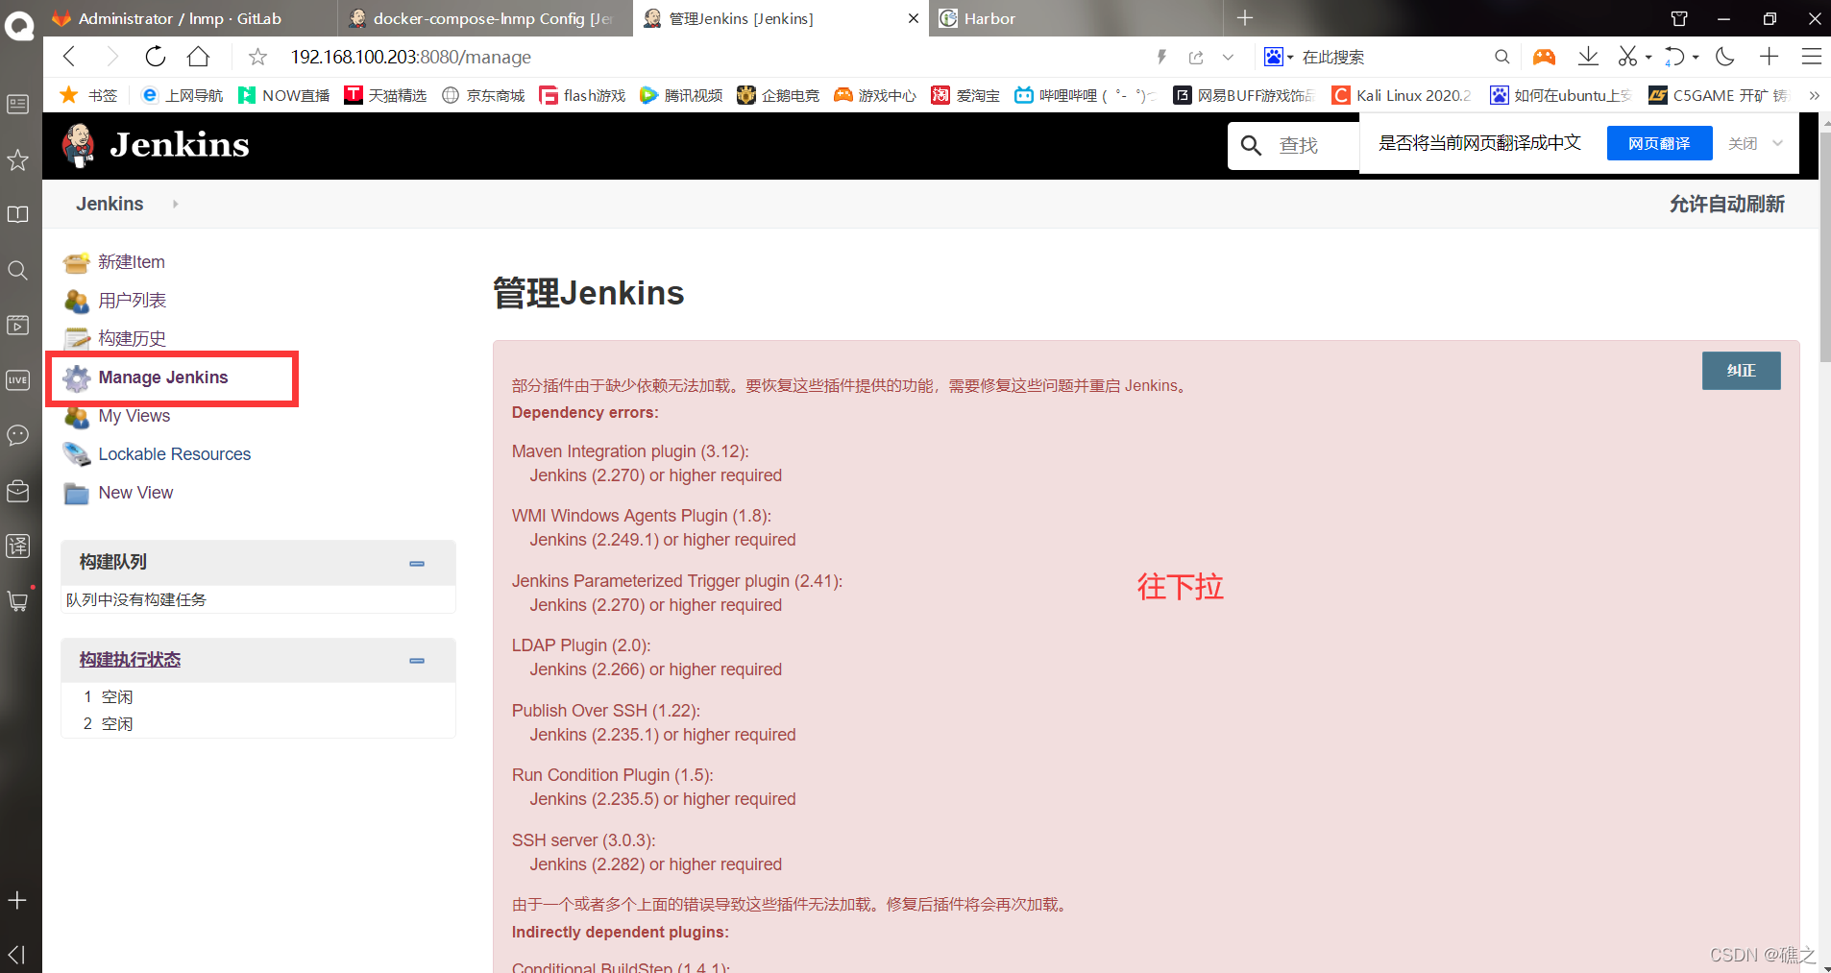Collapse the 构建队列 panel
The height and width of the screenshot is (973, 1831).
click(x=417, y=564)
